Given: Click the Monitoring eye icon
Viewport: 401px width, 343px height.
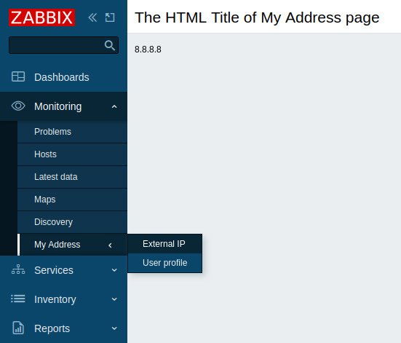Looking at the screenshot, I should pos(18,106).
